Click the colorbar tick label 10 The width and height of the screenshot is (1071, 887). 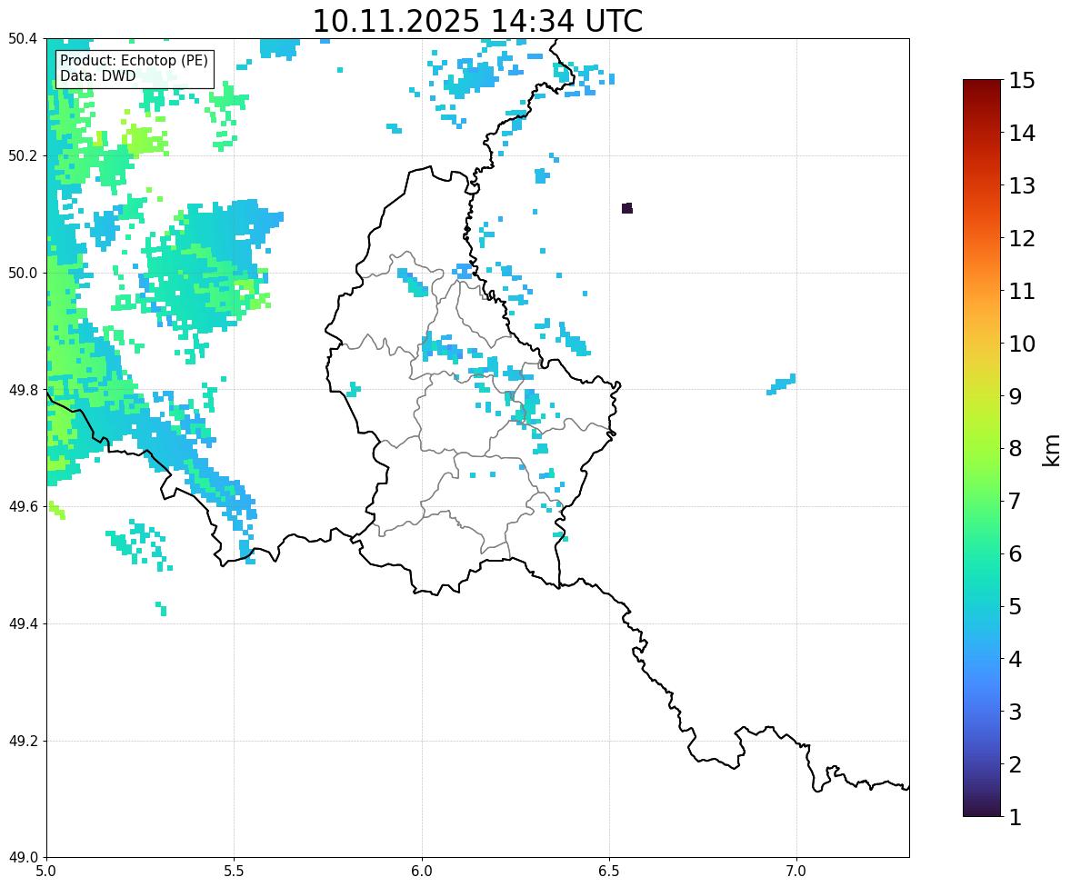[1023, 344]
